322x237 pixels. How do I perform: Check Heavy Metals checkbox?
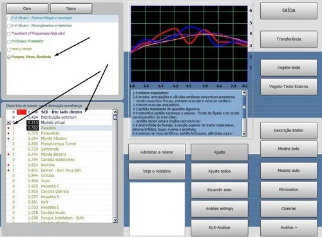(9, 50)
